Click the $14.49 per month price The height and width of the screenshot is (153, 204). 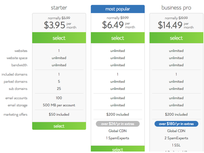click(175, 25)
